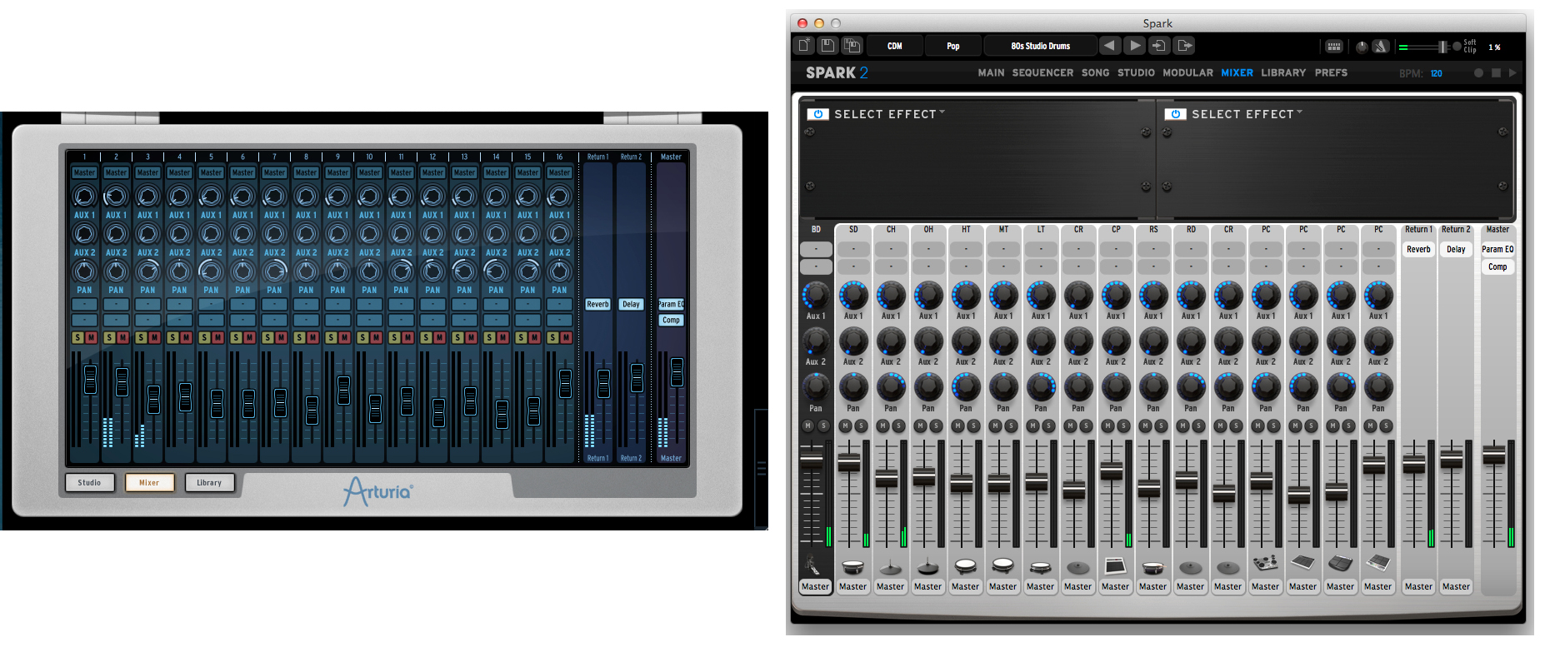
Task: Click Mixer button in Arturia-branded window
Action: point(149,483)
